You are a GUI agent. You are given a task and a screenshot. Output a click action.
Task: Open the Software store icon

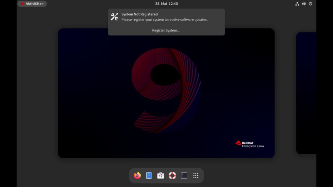[161, 176]
